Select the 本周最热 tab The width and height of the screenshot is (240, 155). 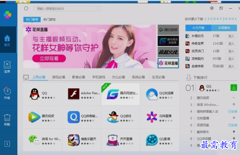(x=224, y=28)
